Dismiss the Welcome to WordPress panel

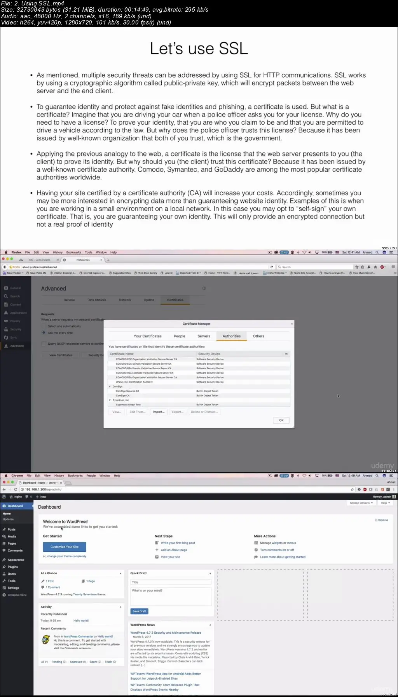tap(381, 520)
